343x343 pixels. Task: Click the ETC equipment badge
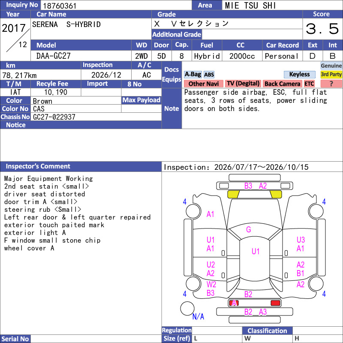click(309, 84)
